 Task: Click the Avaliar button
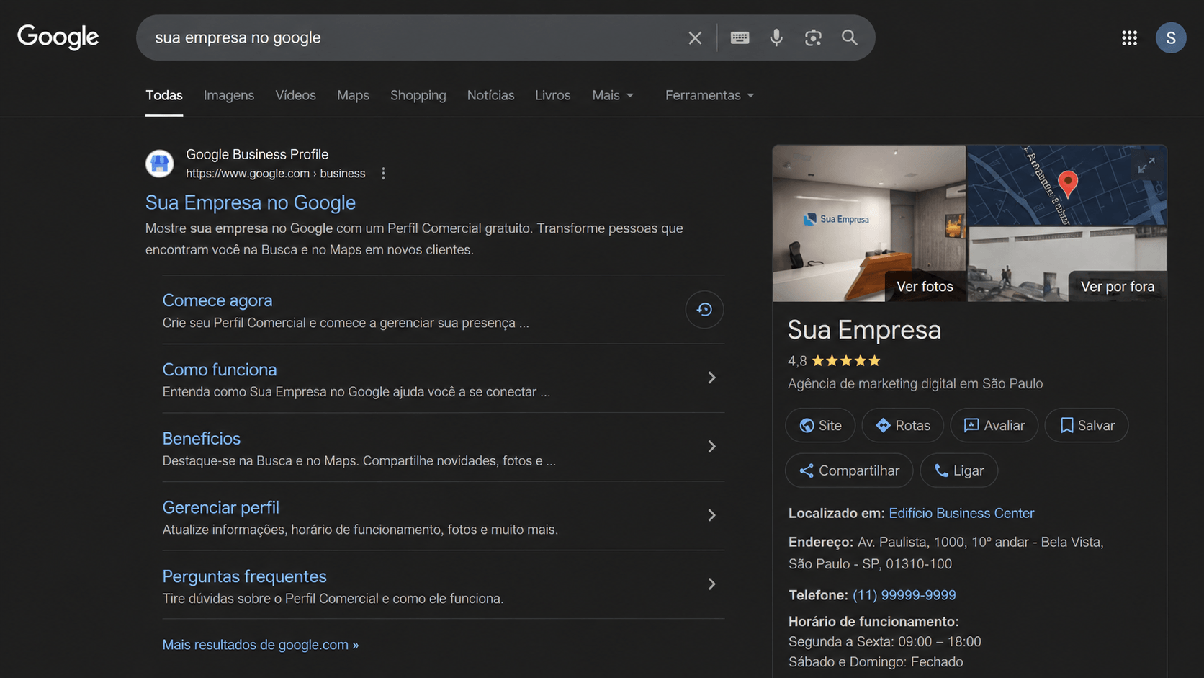click(994, 425)
